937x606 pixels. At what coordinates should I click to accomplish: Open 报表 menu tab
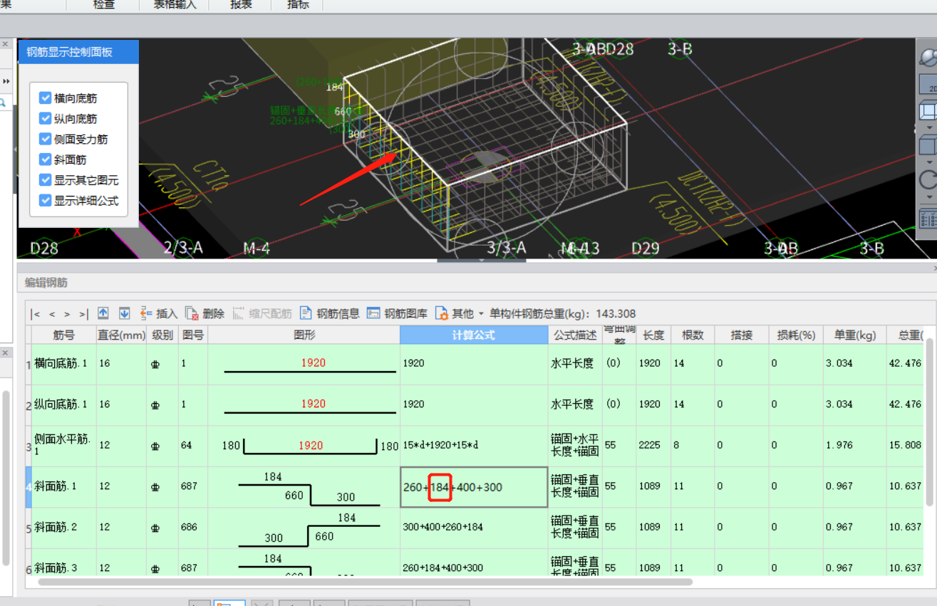point(241,5)
